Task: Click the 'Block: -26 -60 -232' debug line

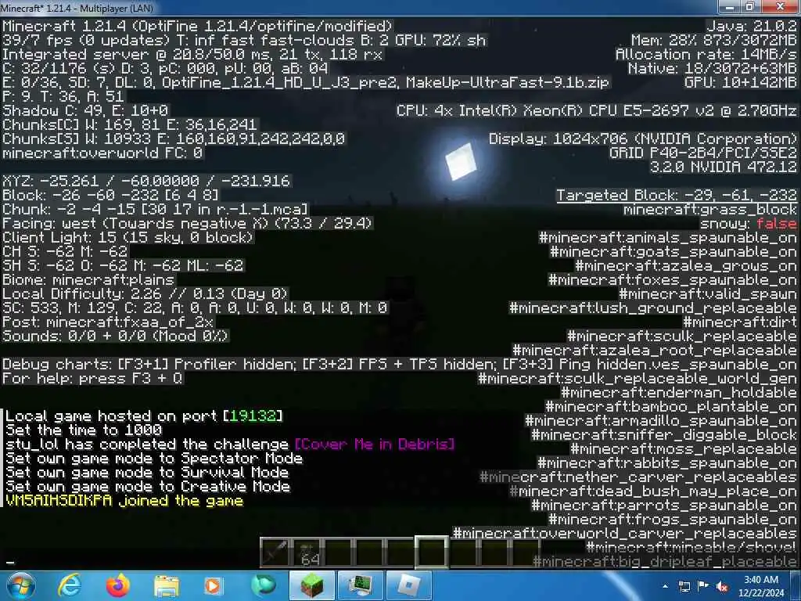Action: pyautogui.click(x=110, y=195)
